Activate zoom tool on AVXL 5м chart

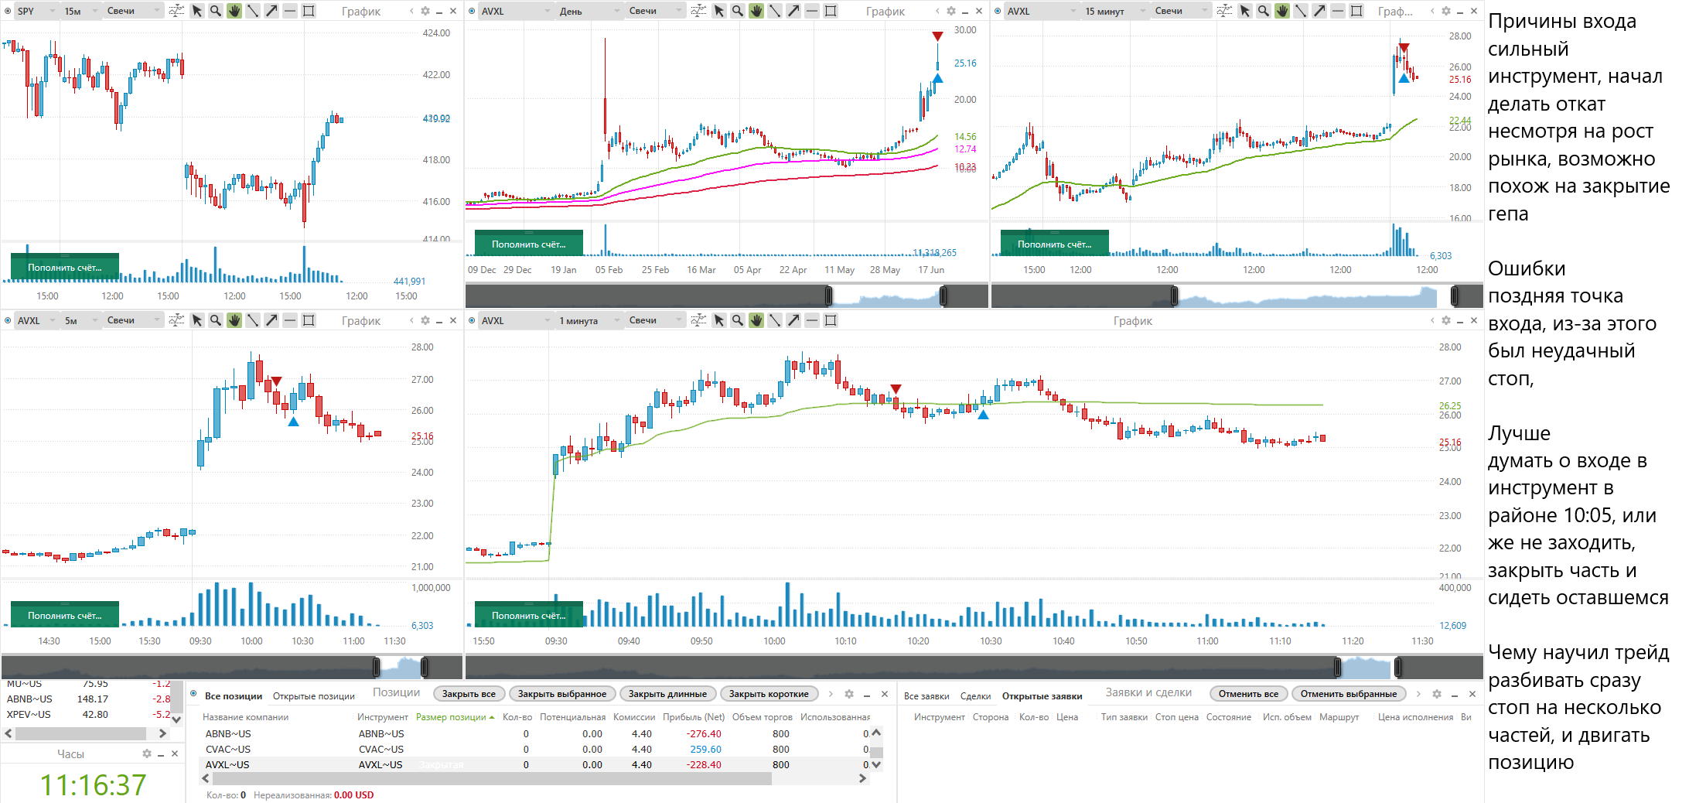216,320
